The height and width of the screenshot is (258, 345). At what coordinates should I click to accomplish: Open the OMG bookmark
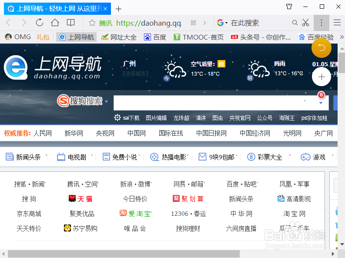pos(18,37)
